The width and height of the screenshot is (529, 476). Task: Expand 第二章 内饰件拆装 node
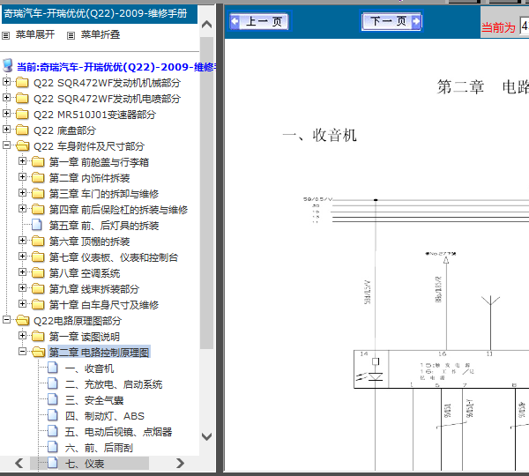[22, 176]
